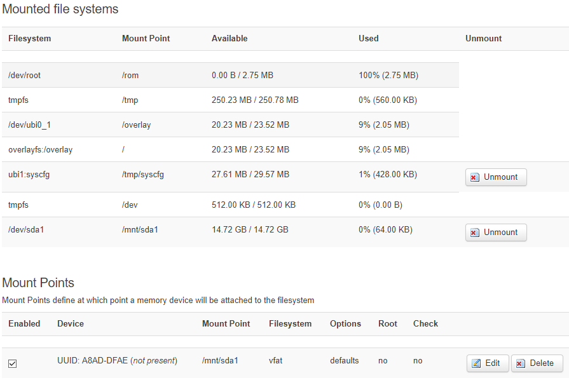Click the /dev/ubi0_1 filesystem entry
The height and width of the screenshot is (385, 569).
(32, 125)
